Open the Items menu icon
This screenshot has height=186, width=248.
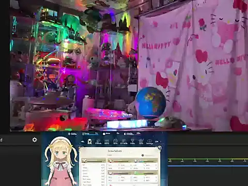tap(107, 142)
